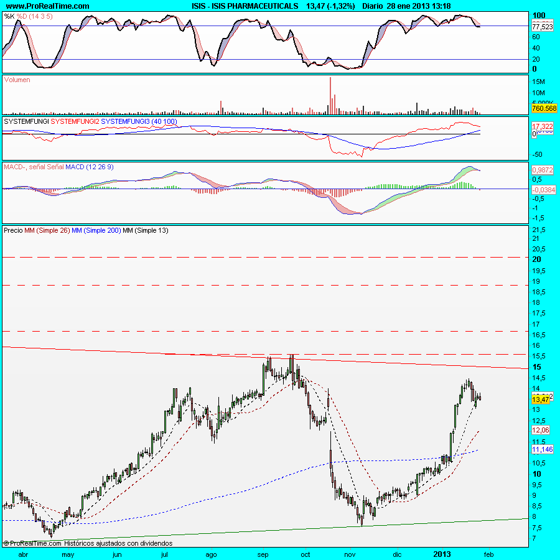The image size is (560, 560).
Task: Click the MM (Simple 200) moving average label
Action: coord(96,230)
